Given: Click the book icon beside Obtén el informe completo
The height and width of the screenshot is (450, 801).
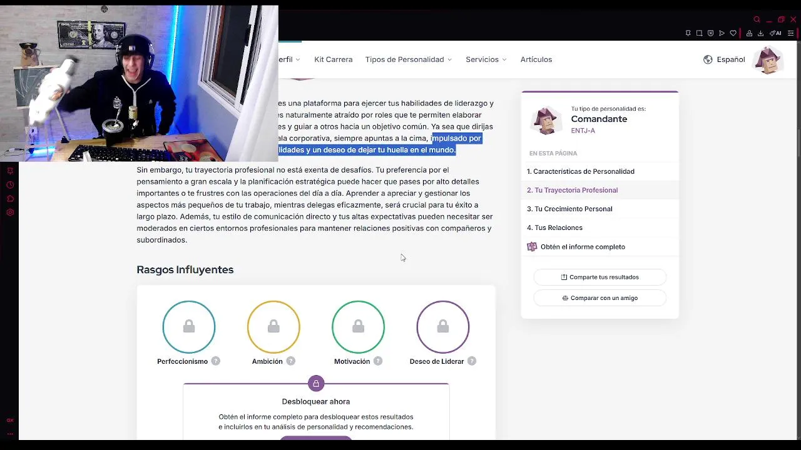Looking at the screenshot, I should (532, 247).
